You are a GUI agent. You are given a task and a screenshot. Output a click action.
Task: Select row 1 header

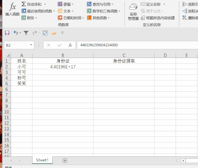pos(7,61)
